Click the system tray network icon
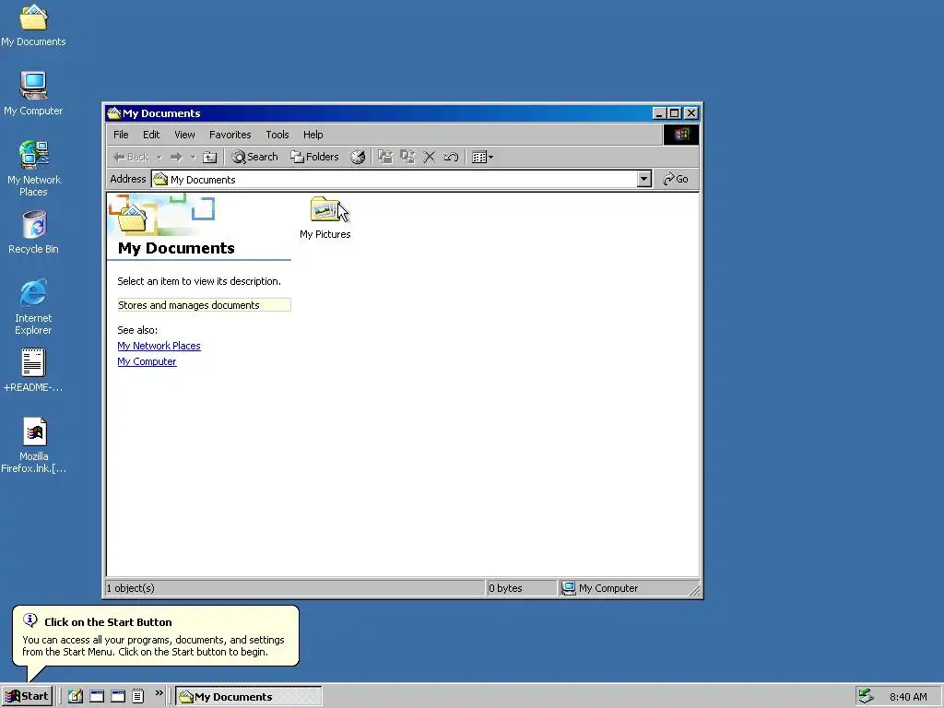The width and height of the screenshot is (944, 708). [x=866, y=696]
